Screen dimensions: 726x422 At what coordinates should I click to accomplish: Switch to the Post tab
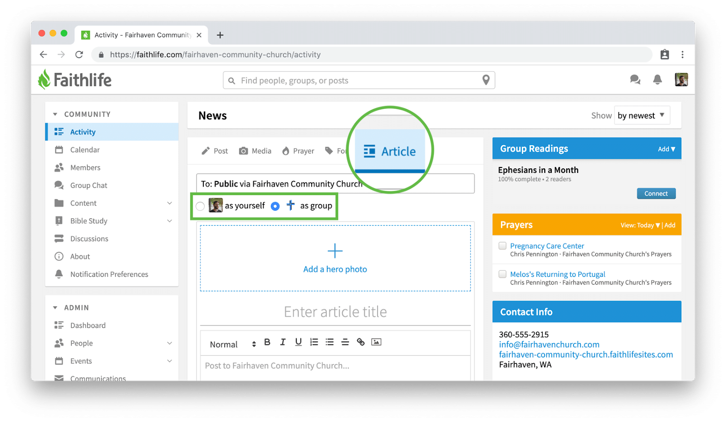[215, 151]
